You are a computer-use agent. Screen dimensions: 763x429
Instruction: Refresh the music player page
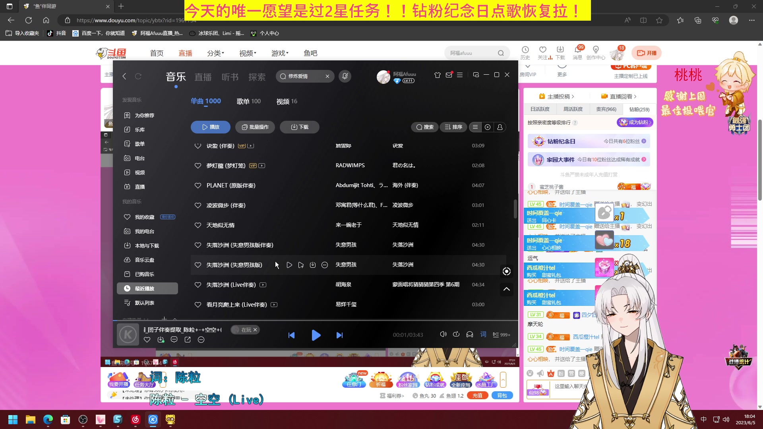(138, 76)
